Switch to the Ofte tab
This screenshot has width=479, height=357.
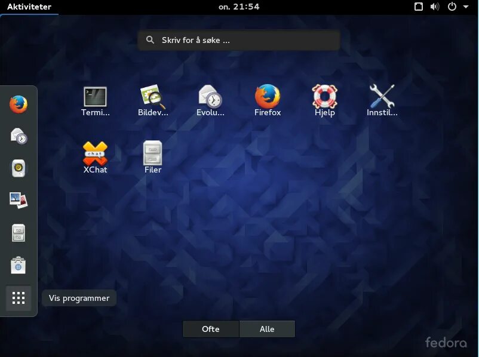pyautogui.click(x=210, y=329)
